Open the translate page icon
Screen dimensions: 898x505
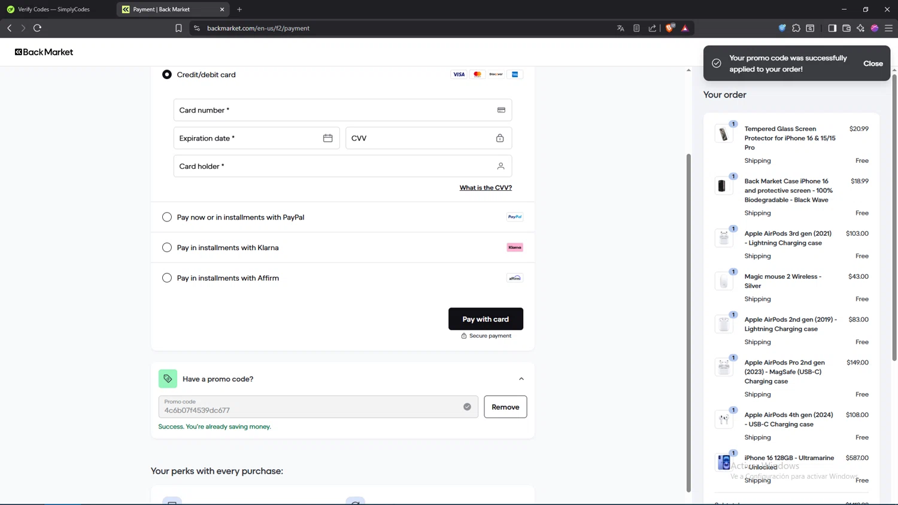(620, 28)
